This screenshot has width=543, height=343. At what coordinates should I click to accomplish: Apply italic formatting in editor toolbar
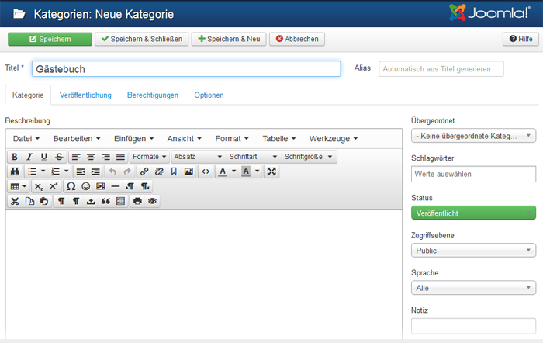pyautogui.click(x=29, y=157)
